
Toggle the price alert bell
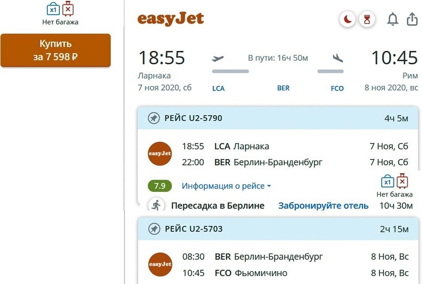393,20
